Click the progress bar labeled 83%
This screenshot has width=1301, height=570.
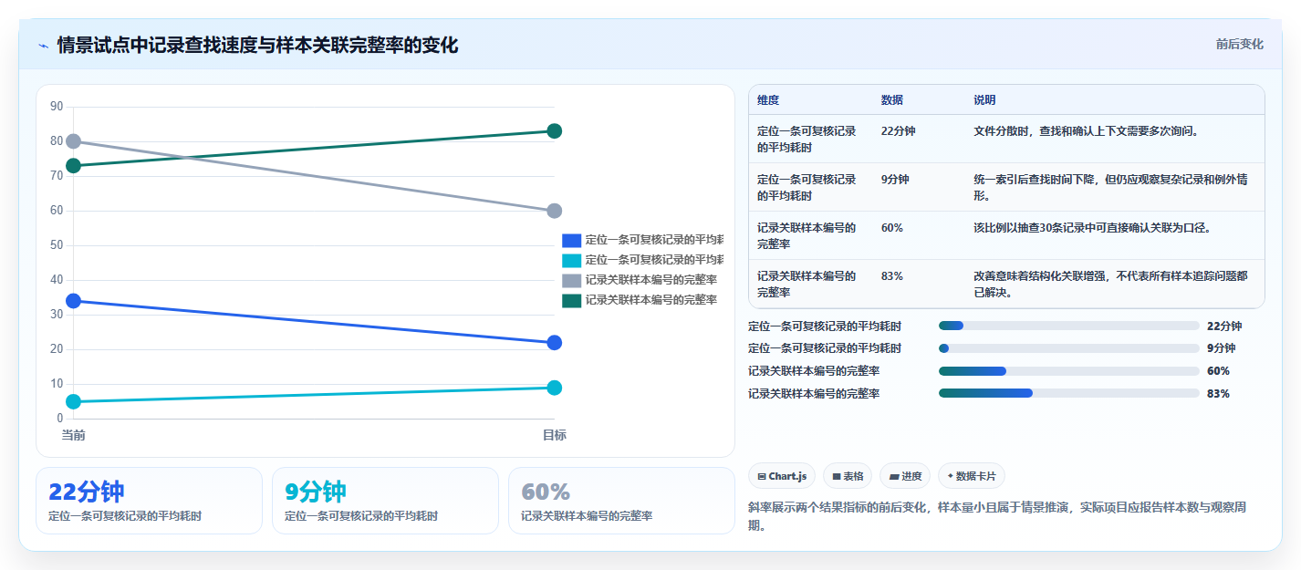click(x=1068, y=394)
